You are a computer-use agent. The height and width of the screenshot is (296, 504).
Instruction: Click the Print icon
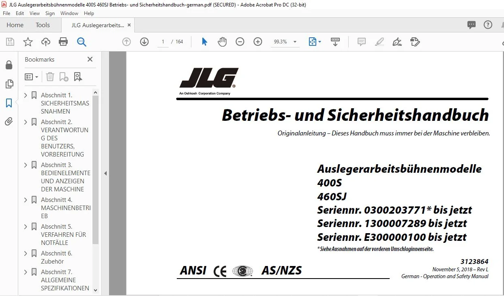pyautogui.click(x=63, y=42)
